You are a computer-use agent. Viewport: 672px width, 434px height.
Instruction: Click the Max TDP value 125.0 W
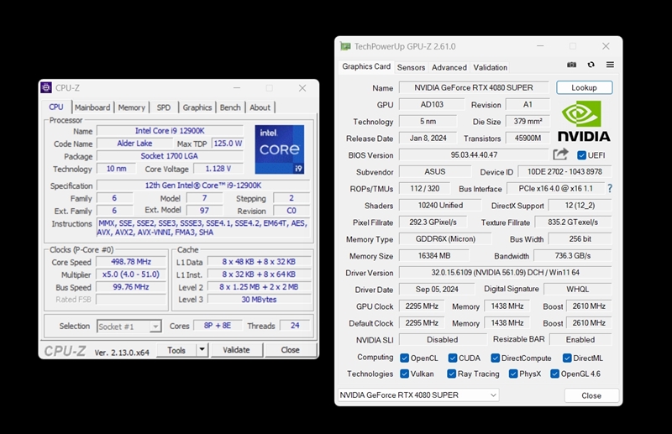click(227, 144)
